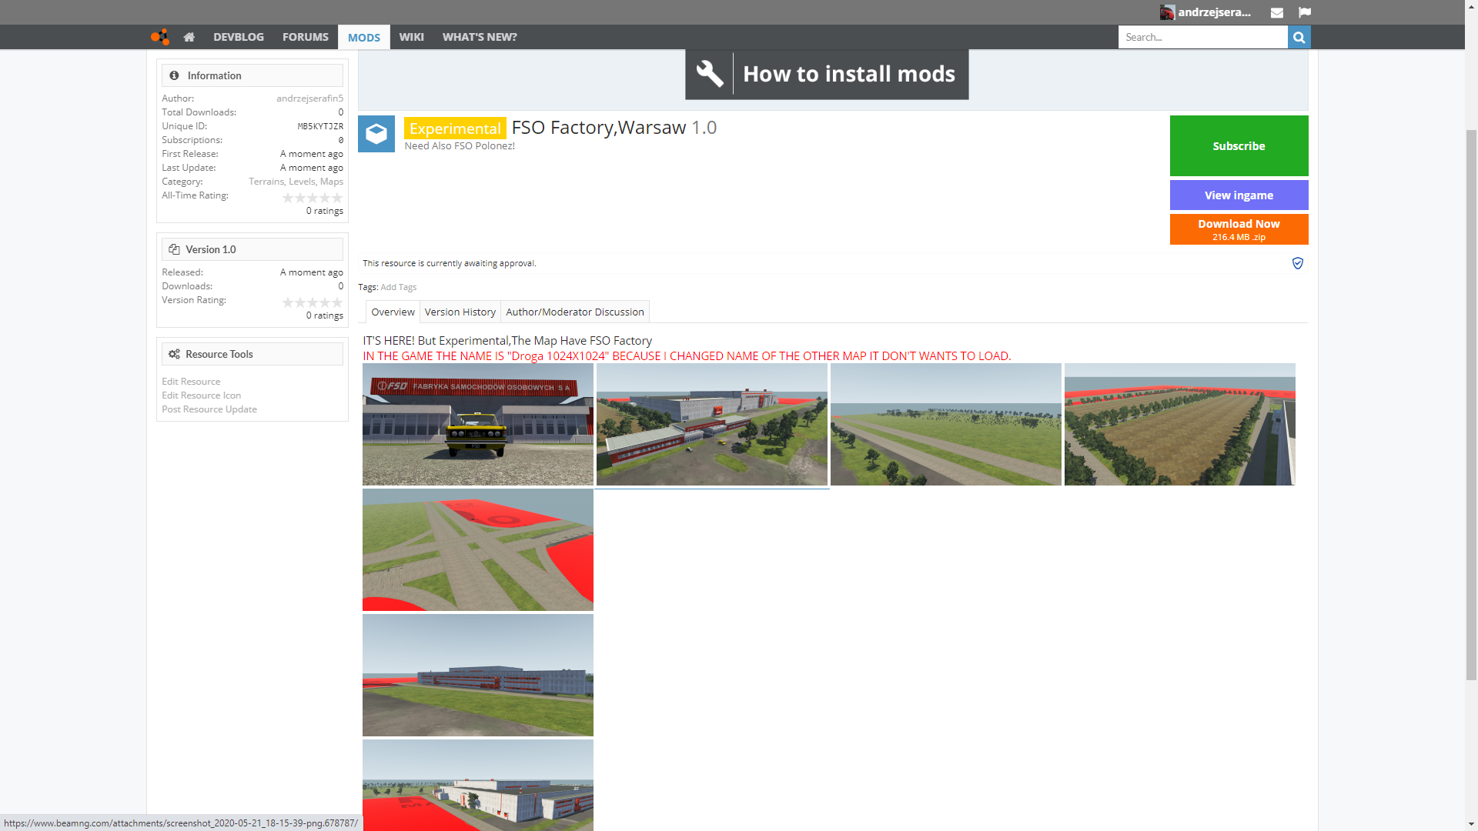This screenshot has width=1478, height=831.
Task: Click the Add Tags link
Action: [399, 287]
